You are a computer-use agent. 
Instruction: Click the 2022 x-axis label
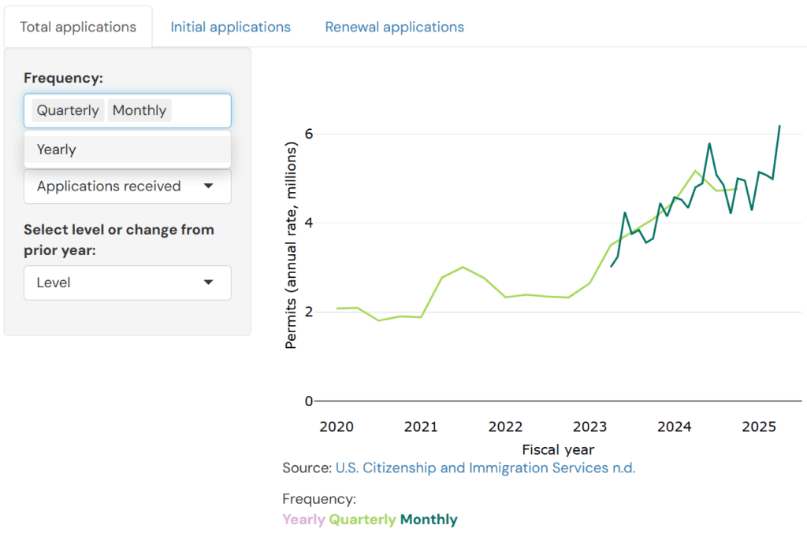point(505,427)
